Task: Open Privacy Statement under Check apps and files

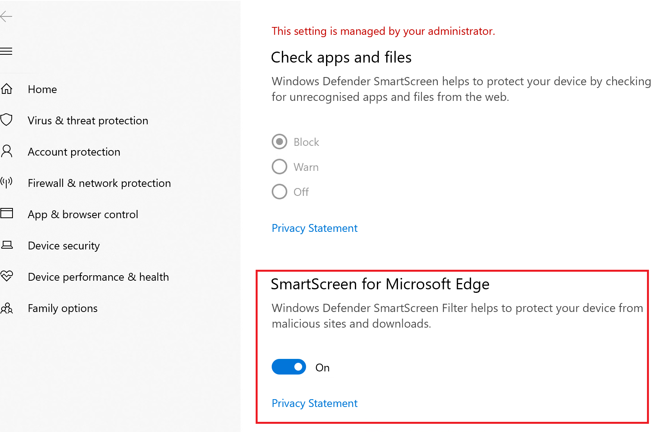Action: [x=314, y=228]
